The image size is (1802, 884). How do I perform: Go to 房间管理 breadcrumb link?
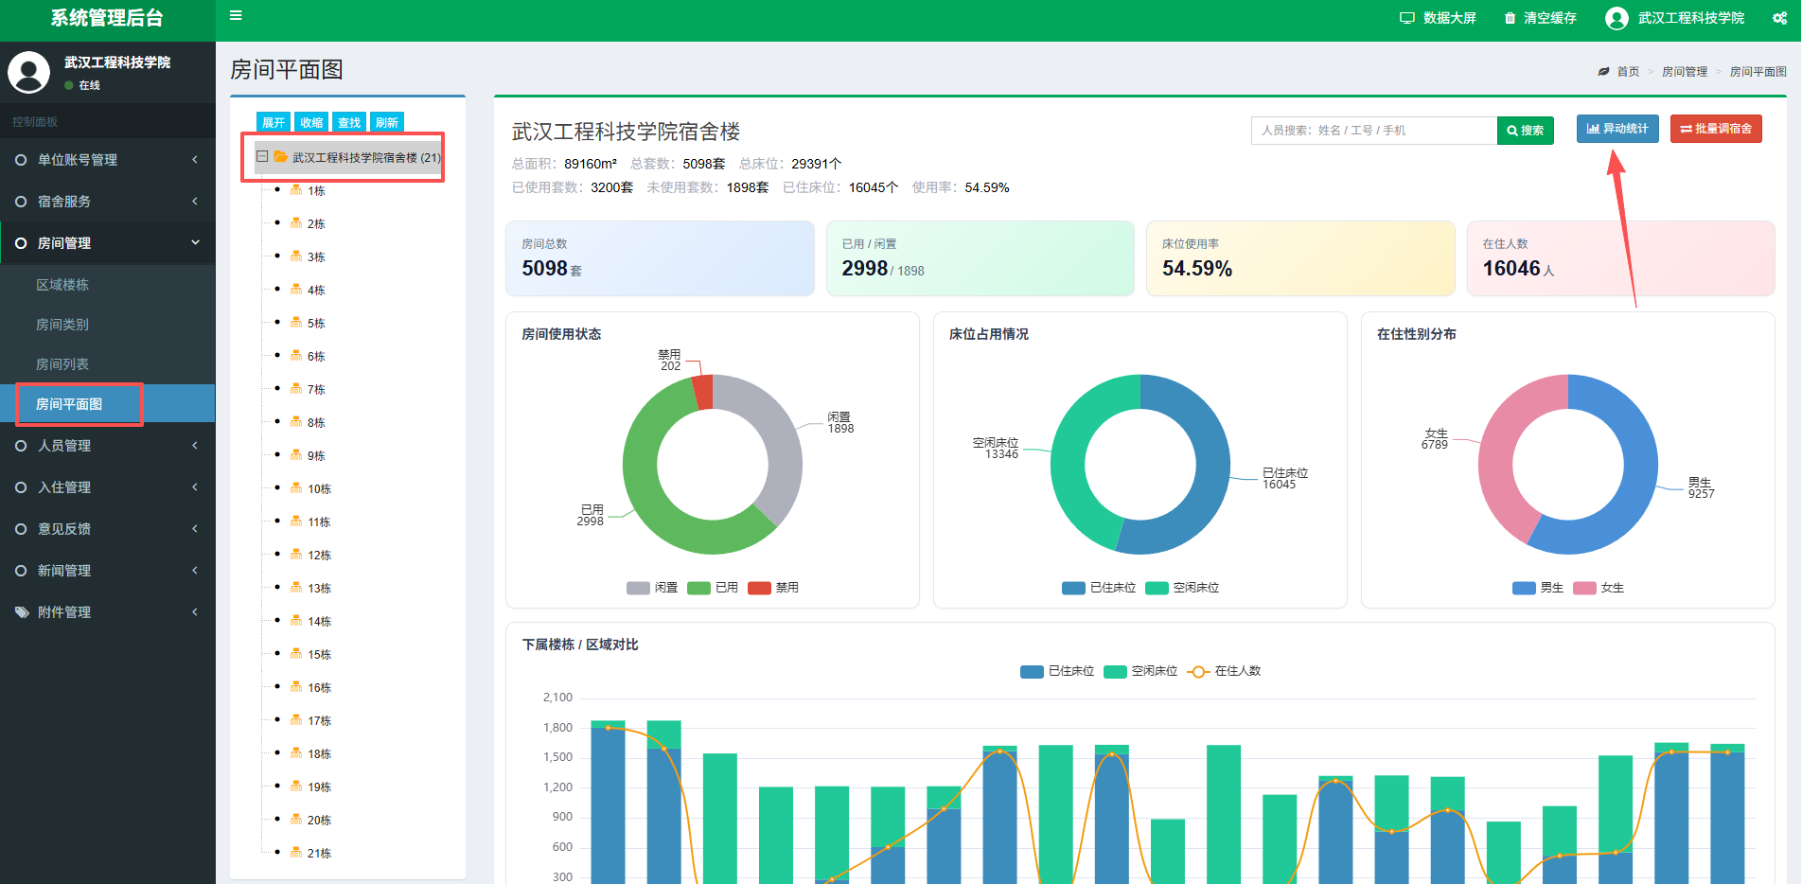1685,72
